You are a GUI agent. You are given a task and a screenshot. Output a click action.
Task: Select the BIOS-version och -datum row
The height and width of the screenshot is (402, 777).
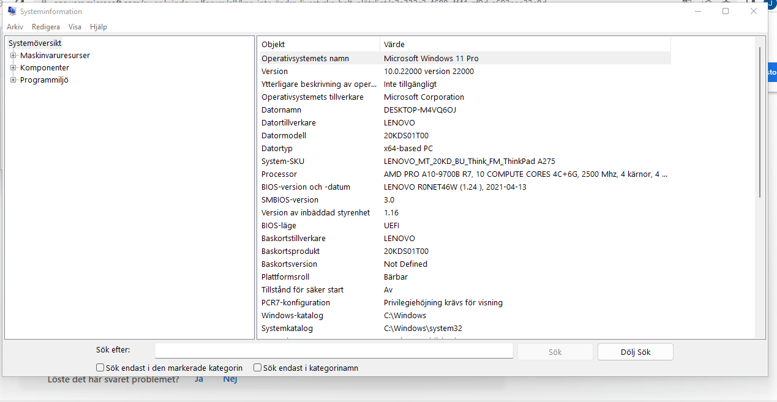464,187
